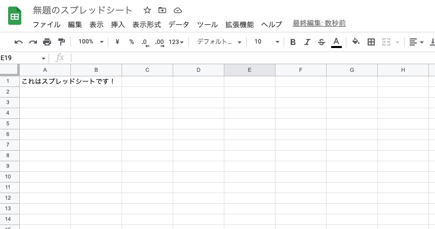
Task: Open the fill color picker
Action: [356, 42]
